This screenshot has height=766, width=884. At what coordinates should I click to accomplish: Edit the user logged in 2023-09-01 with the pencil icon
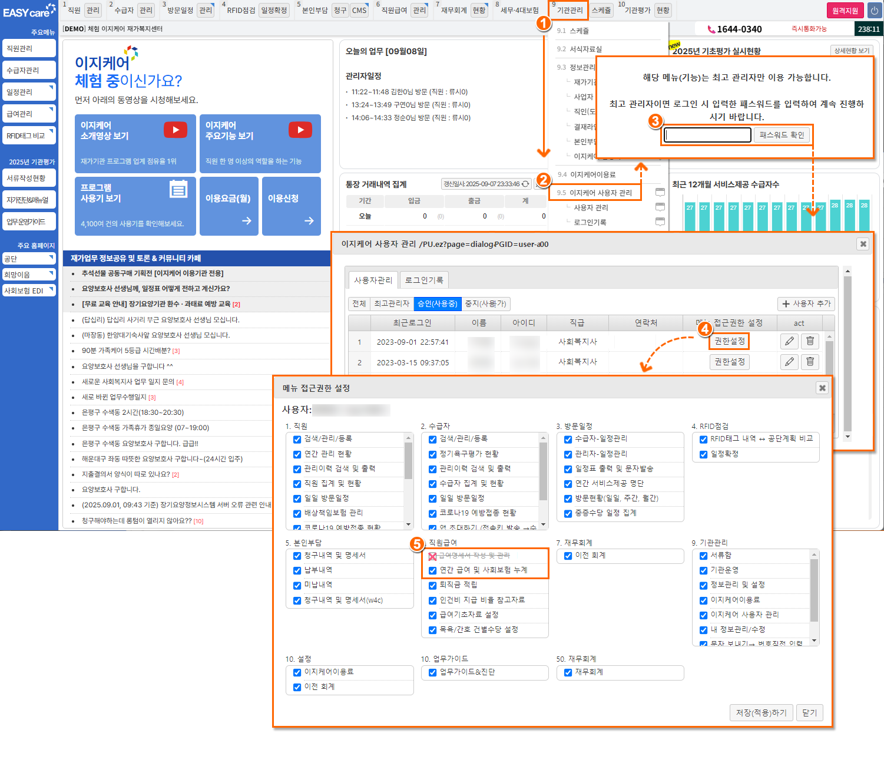[x=789, y=341]
